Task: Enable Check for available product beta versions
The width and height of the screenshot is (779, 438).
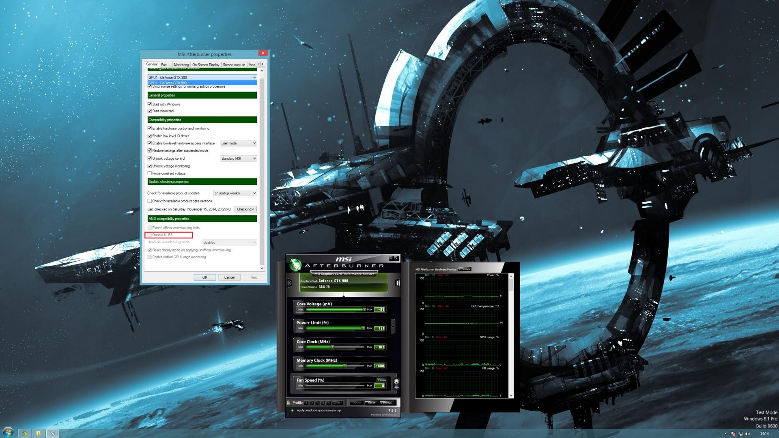Action: (150, 201)
